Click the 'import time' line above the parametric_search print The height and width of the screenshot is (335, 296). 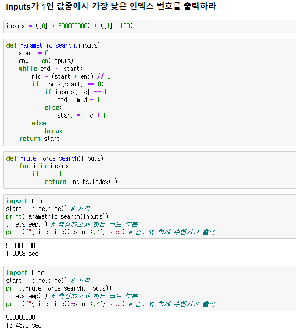(x=25, y=201)
